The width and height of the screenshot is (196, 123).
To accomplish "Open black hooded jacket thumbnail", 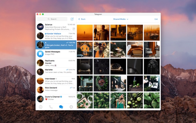I will pyautogui.click(x=152, y=66).
